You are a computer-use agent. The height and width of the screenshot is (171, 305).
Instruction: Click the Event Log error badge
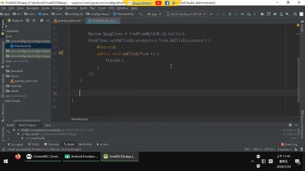tap(283, 144)
